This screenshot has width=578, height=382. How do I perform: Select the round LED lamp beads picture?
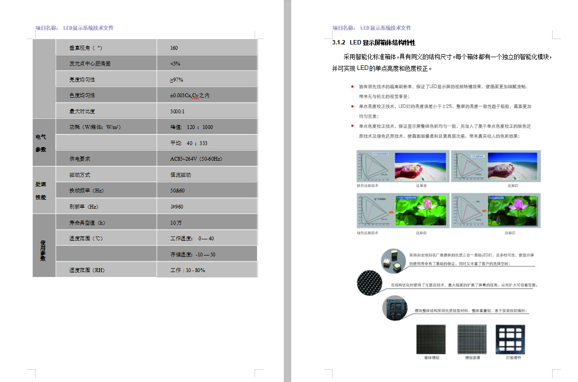pos(394,259)
